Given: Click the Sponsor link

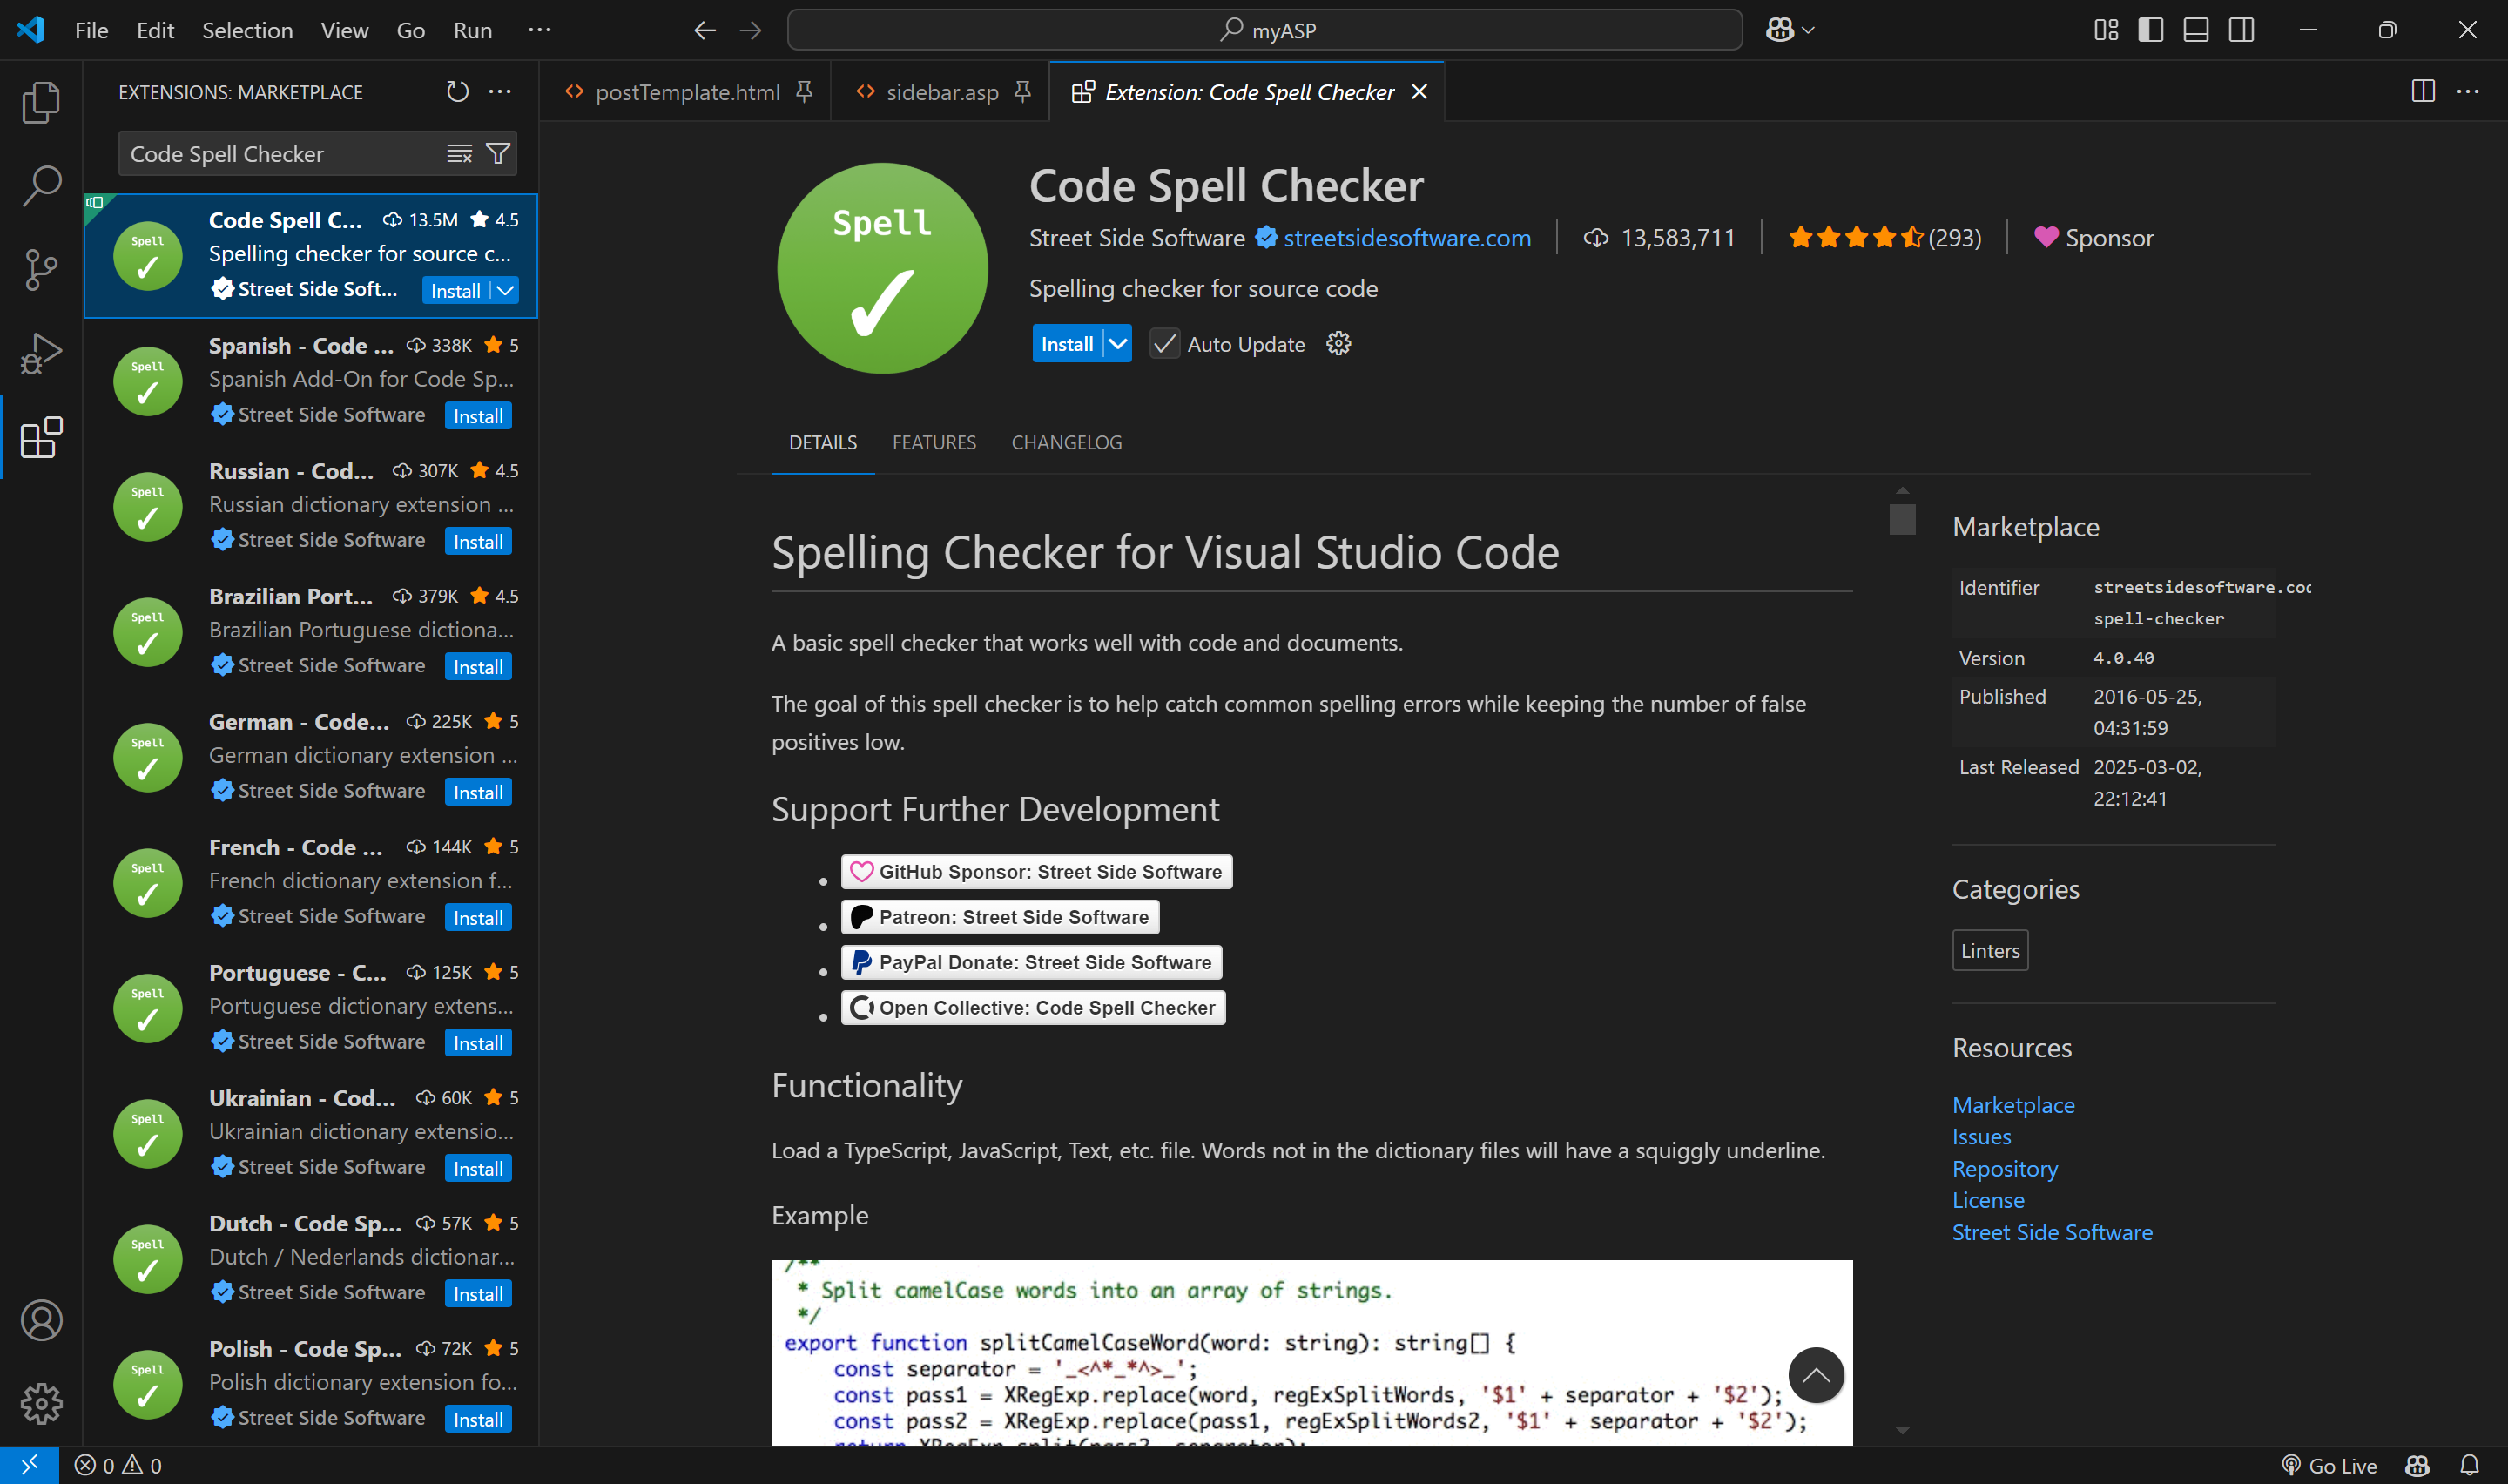Looking at the screenshot, I should [2094, 238].
